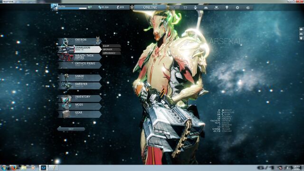Screen dimensions: 304x171
Task: Click the Shade sentinel thumbnail icon
Action: pos(66,77)
